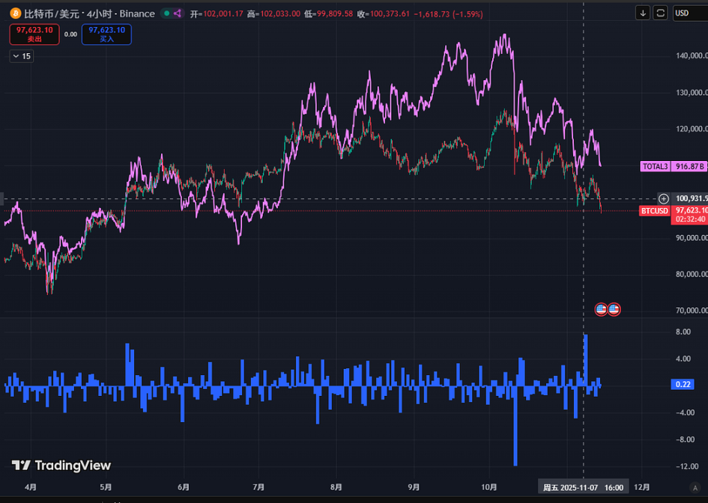Click the snapshot frame icon beside USD
Viewport: 708px width, 503px height.
(660, 13)
